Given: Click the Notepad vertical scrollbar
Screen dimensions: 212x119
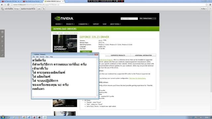Looking at the screenshot, I should (97, 77).
